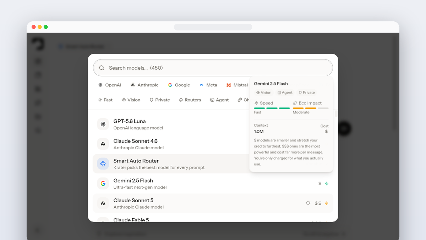Pick the Gemini 2.5 Flash model row
Screen dimensions: 426x240
(213, 183)
